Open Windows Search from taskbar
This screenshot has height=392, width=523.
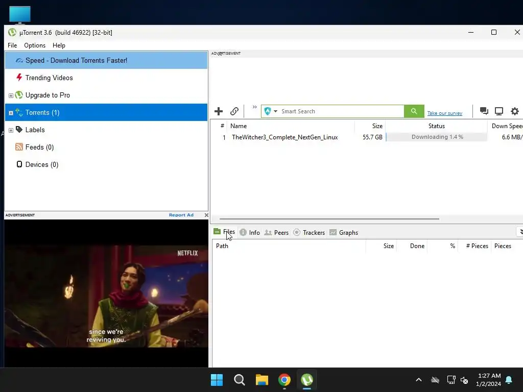[239, 380]
